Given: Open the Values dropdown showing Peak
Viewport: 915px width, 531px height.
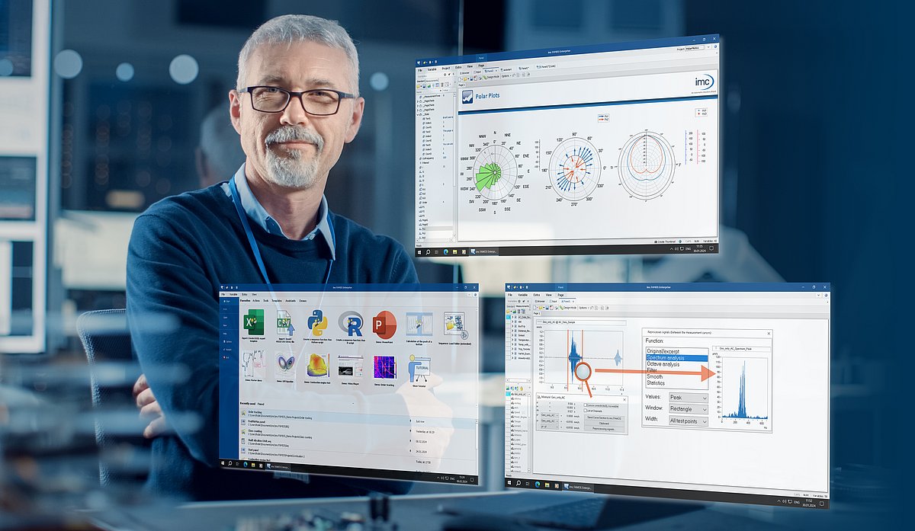Looking at the screenshot, I should click(689, 398).
